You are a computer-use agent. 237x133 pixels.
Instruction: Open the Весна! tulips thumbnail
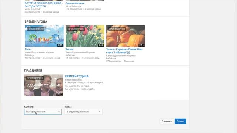coord(85,36)
